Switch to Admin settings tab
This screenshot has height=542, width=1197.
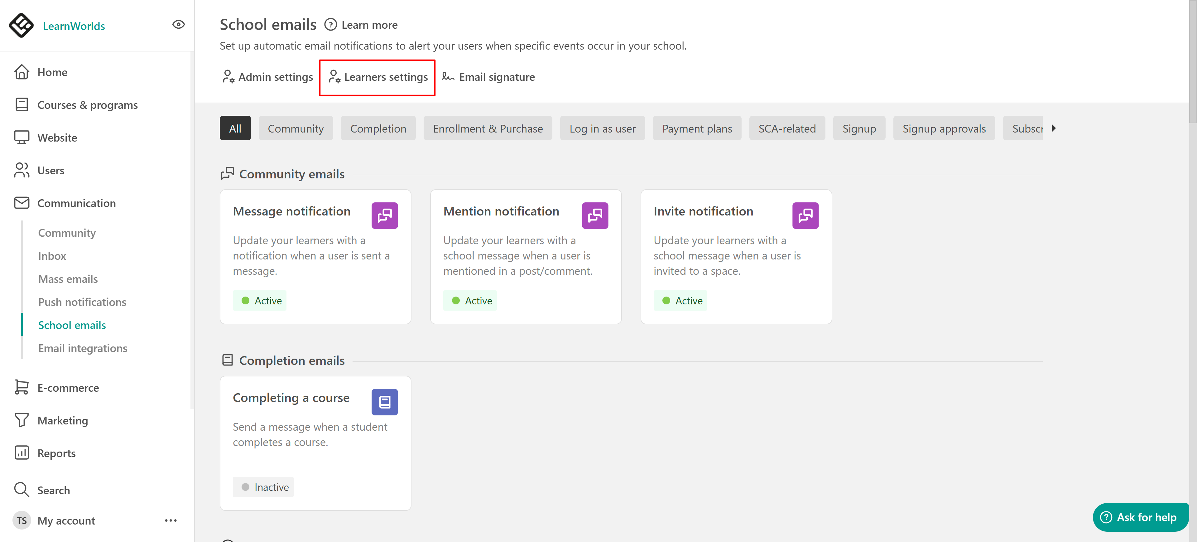point(268,77)
